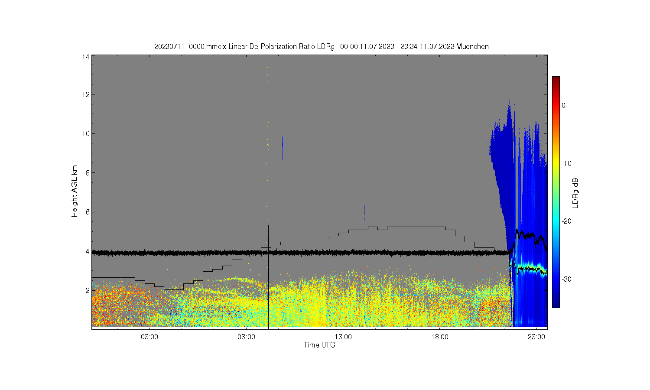Click the 14 height tick label

click(x=85, y=57)
